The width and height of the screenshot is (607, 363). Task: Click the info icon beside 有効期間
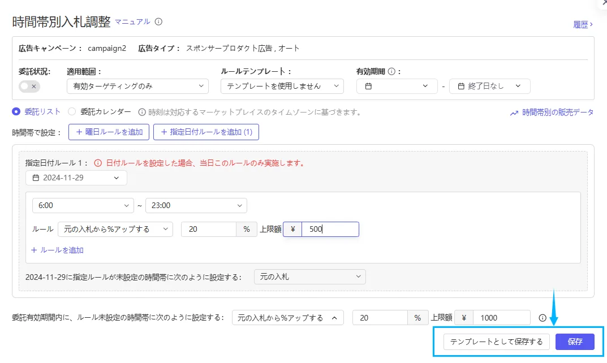(391, 72)
